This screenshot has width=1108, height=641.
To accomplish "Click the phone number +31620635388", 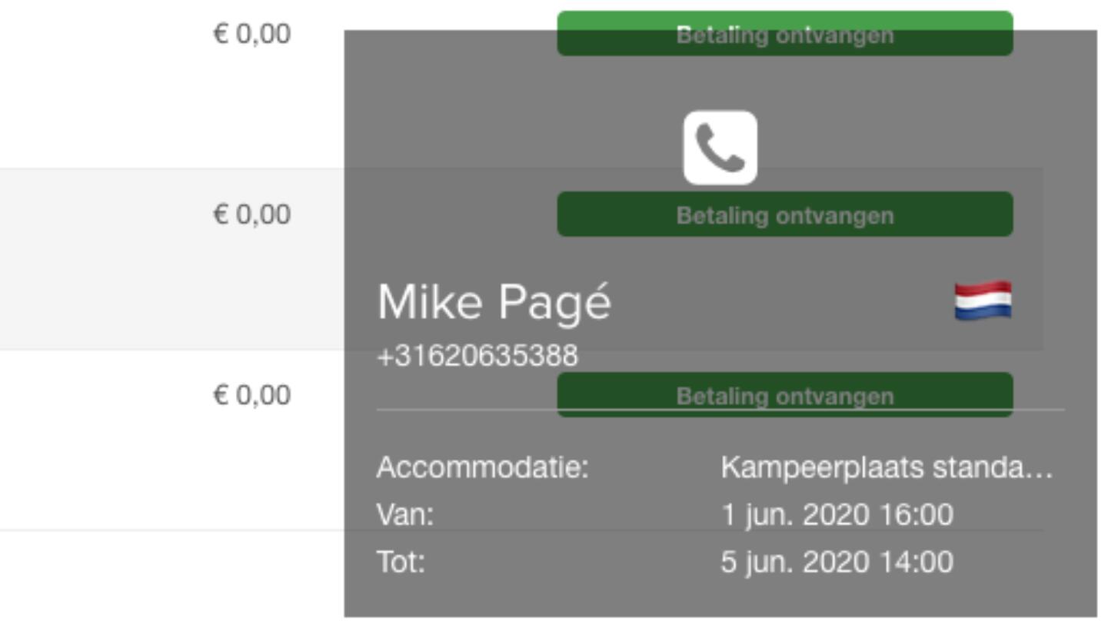I will click(x=477, y=356).
